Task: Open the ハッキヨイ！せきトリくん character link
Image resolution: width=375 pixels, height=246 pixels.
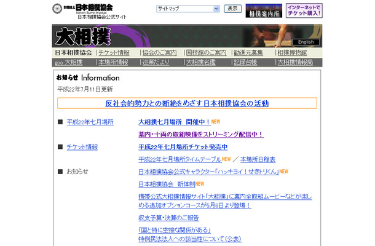Action: click(x=208, y=172)
